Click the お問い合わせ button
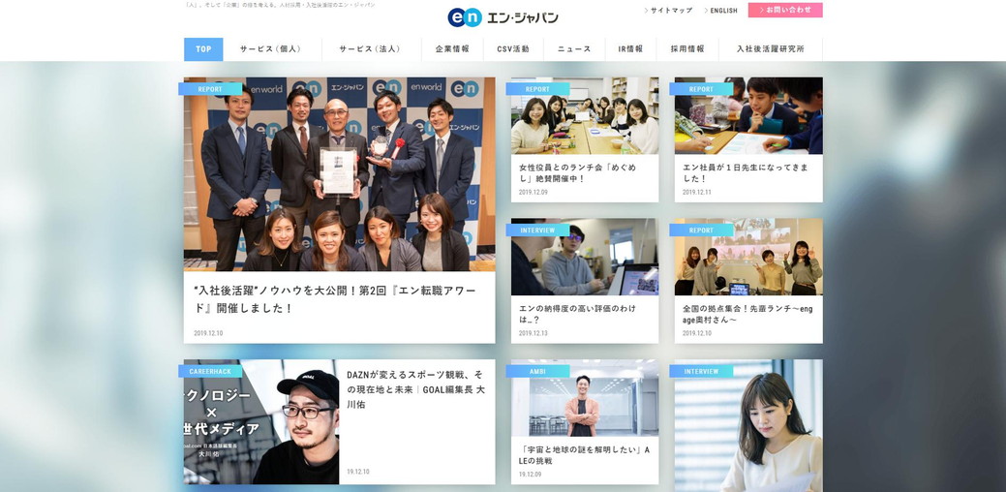1006x492 pixels. (x=785, y=11)
